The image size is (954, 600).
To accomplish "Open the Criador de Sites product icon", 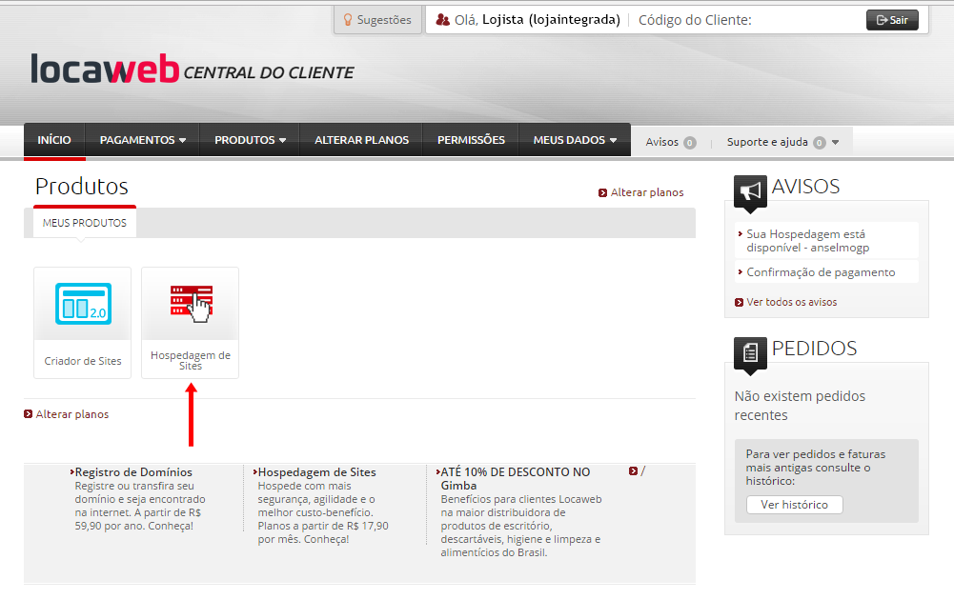I will [83, 304].
